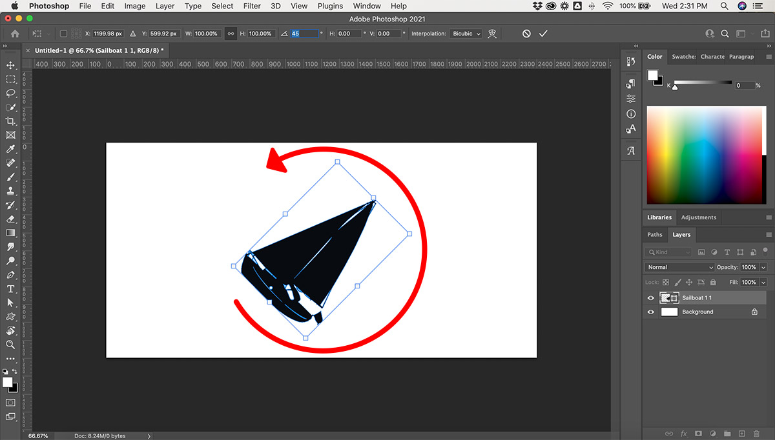The image size is (775, 440).
Task: Select the Horizontal Type tool
Action: tap(10, 289)
